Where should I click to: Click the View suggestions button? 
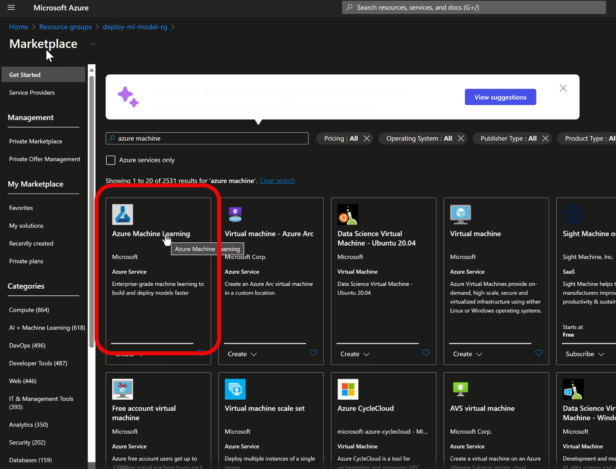[x=500, y=97]
